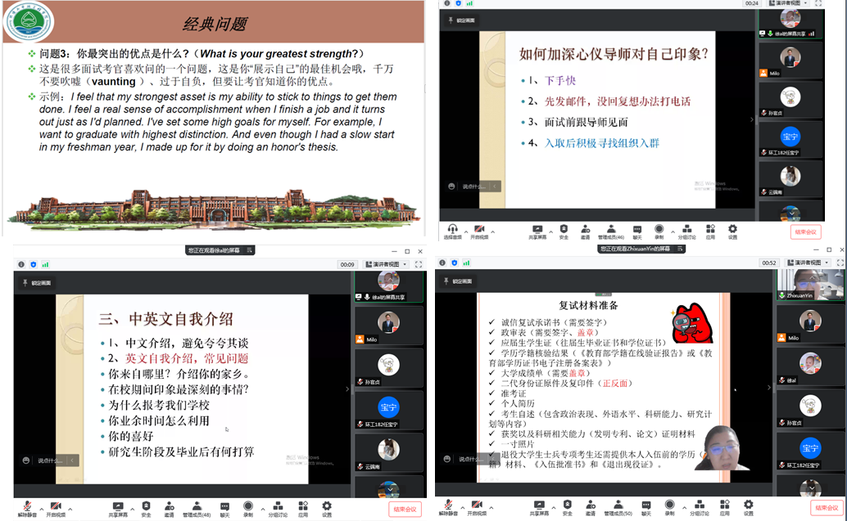Click 结束会议 button in the 46-member meeting
The image size is (847, 521).
pos(807,231)
